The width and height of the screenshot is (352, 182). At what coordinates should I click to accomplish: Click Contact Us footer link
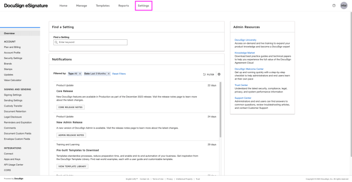[144, 179]
